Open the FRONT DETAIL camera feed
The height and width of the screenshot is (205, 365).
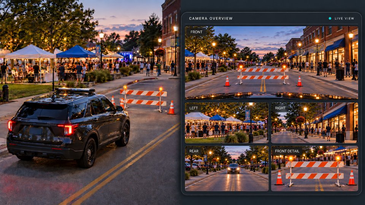pyautogui.click(x=315, y=169)
